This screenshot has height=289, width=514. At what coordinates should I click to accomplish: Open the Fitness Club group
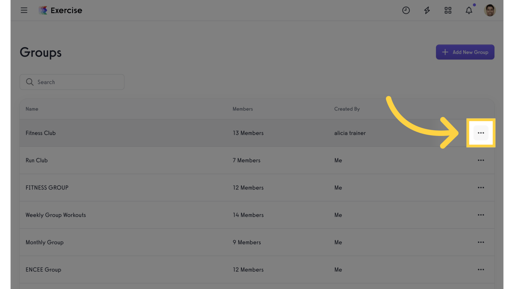(x=41, y=133)
